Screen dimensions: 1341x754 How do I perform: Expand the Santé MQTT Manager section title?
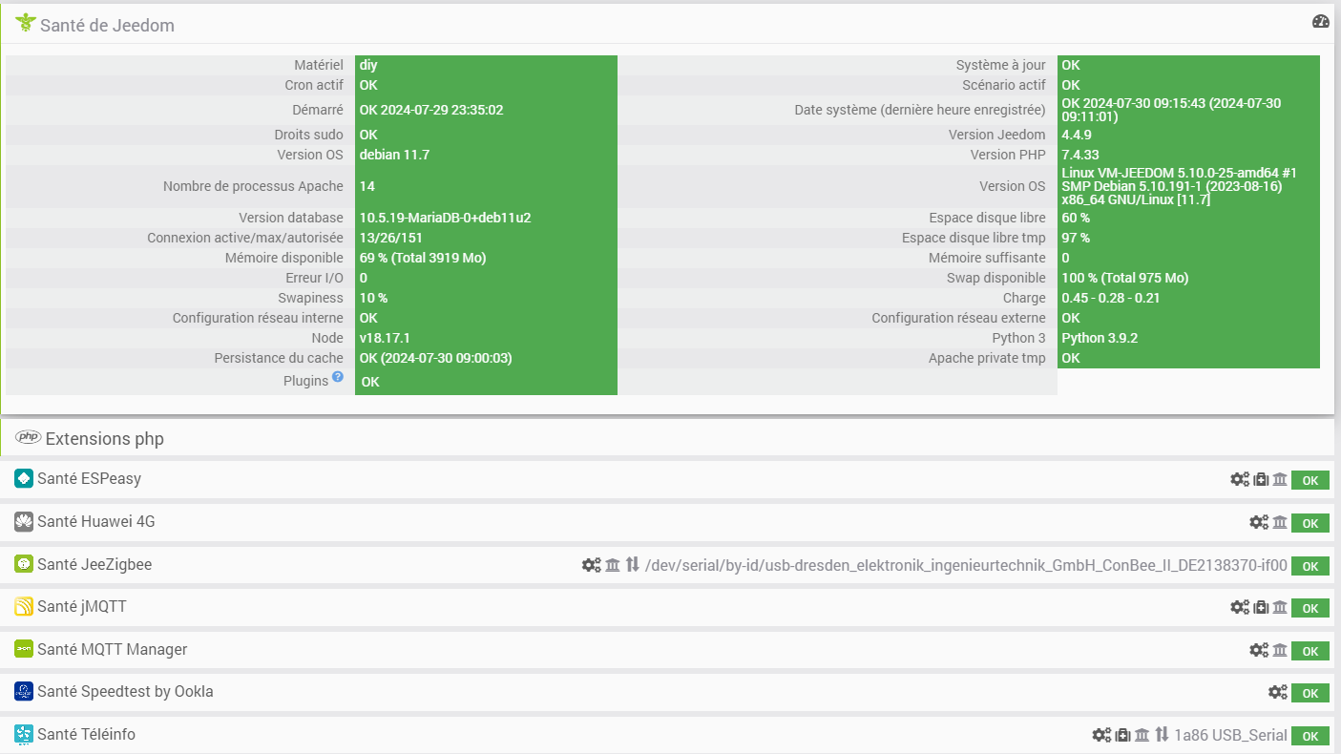113,649
